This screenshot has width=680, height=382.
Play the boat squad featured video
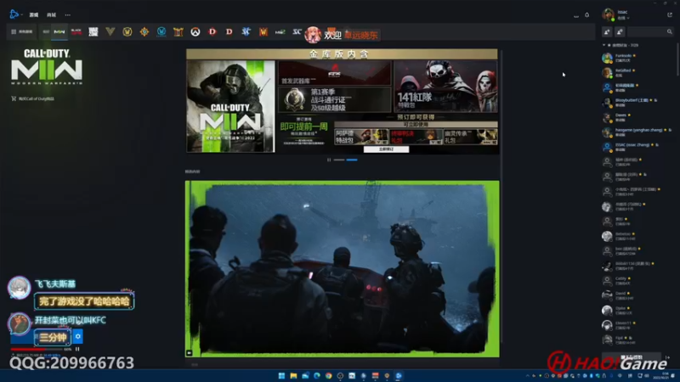(x=343, y=269)
